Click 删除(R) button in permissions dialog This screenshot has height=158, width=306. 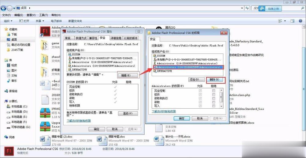[215, 80]
